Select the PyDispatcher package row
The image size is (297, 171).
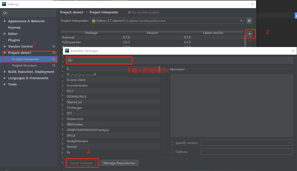click(153, 42)
